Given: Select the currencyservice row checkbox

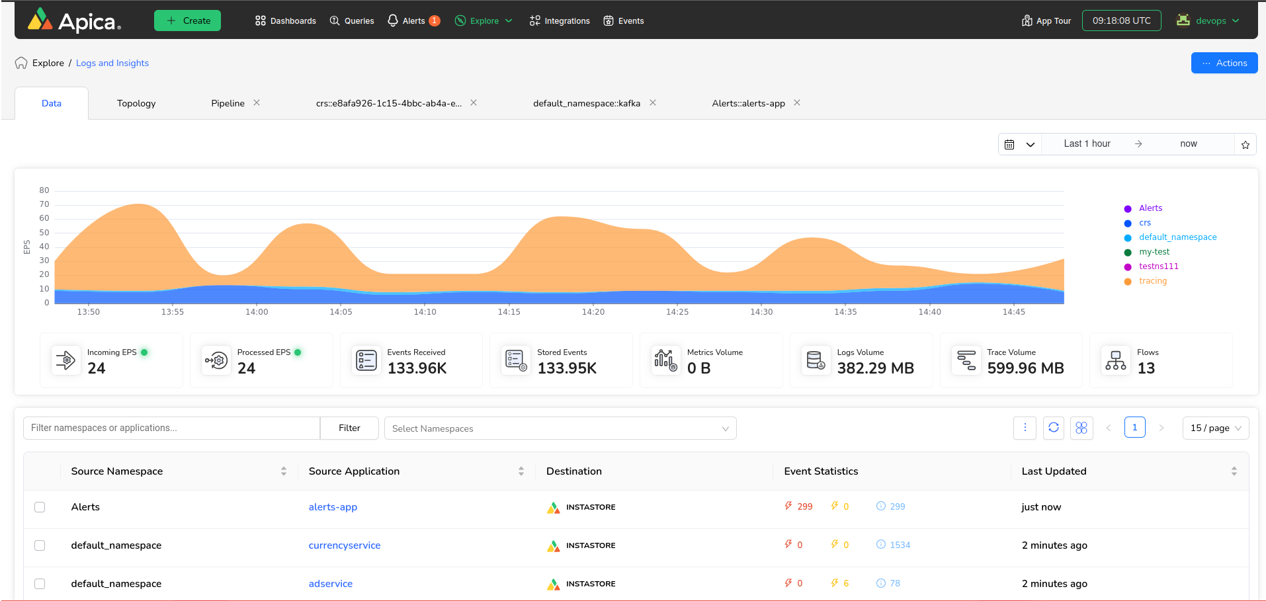Looking at the screenshot, I should coord(40,545).
